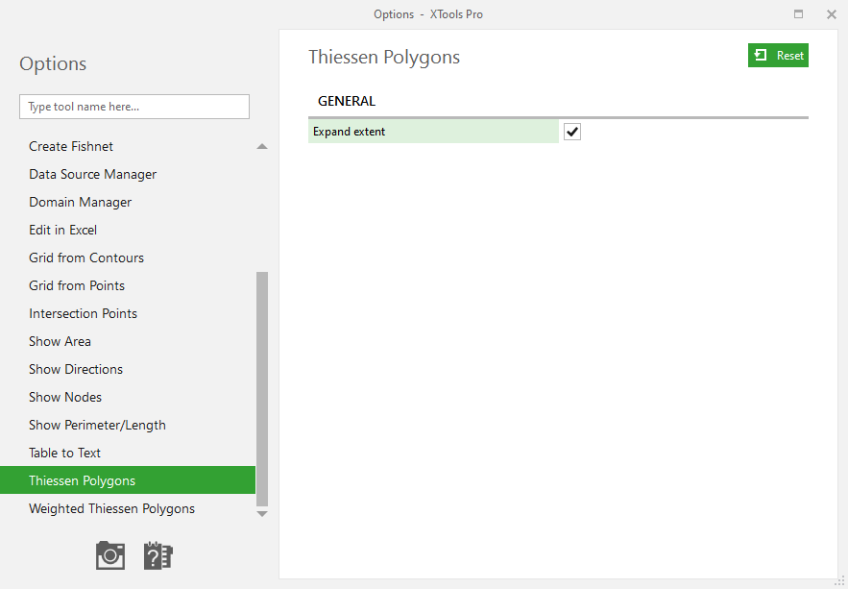This screenshot has height=589, width=848.
Task: Click the tool name search field
Action: (134, 107)
